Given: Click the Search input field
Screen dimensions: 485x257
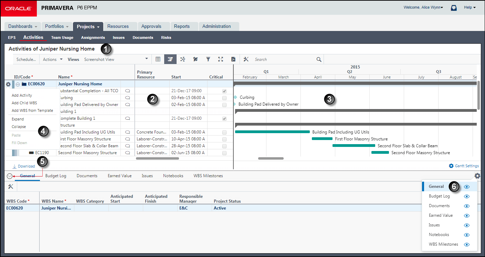Looking at the screenshot, I should click(x=284, y=60).
